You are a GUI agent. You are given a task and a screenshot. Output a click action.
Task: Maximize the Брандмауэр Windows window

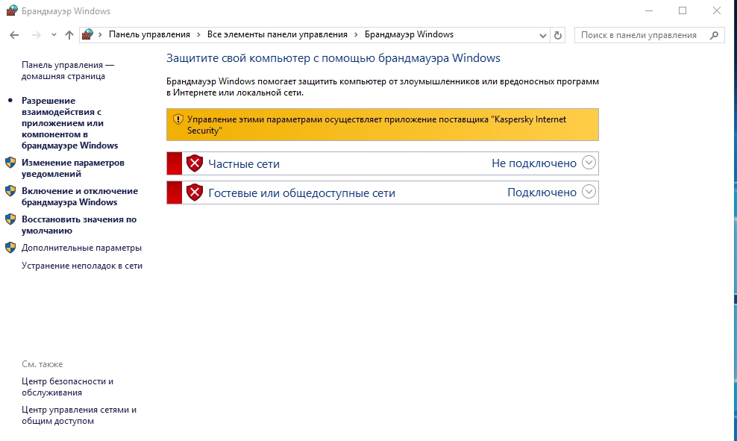pyautogui.click(x=683, y=10)
